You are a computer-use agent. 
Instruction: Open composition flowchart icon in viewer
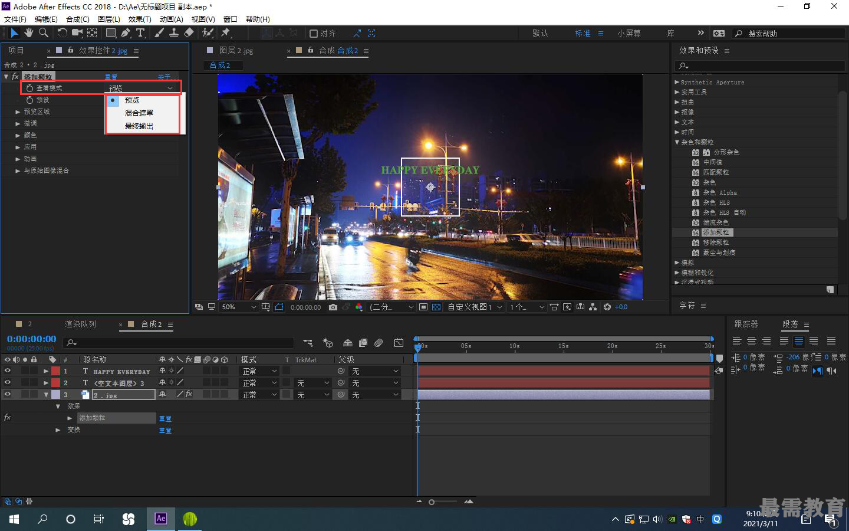tap(594, 307)
